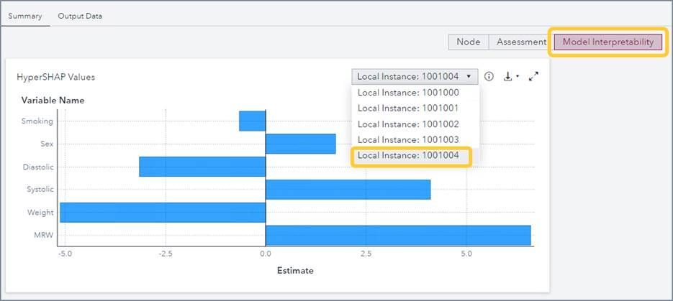Activate the Model Interpretability view
673x301 pixels.
pos(607,42)
